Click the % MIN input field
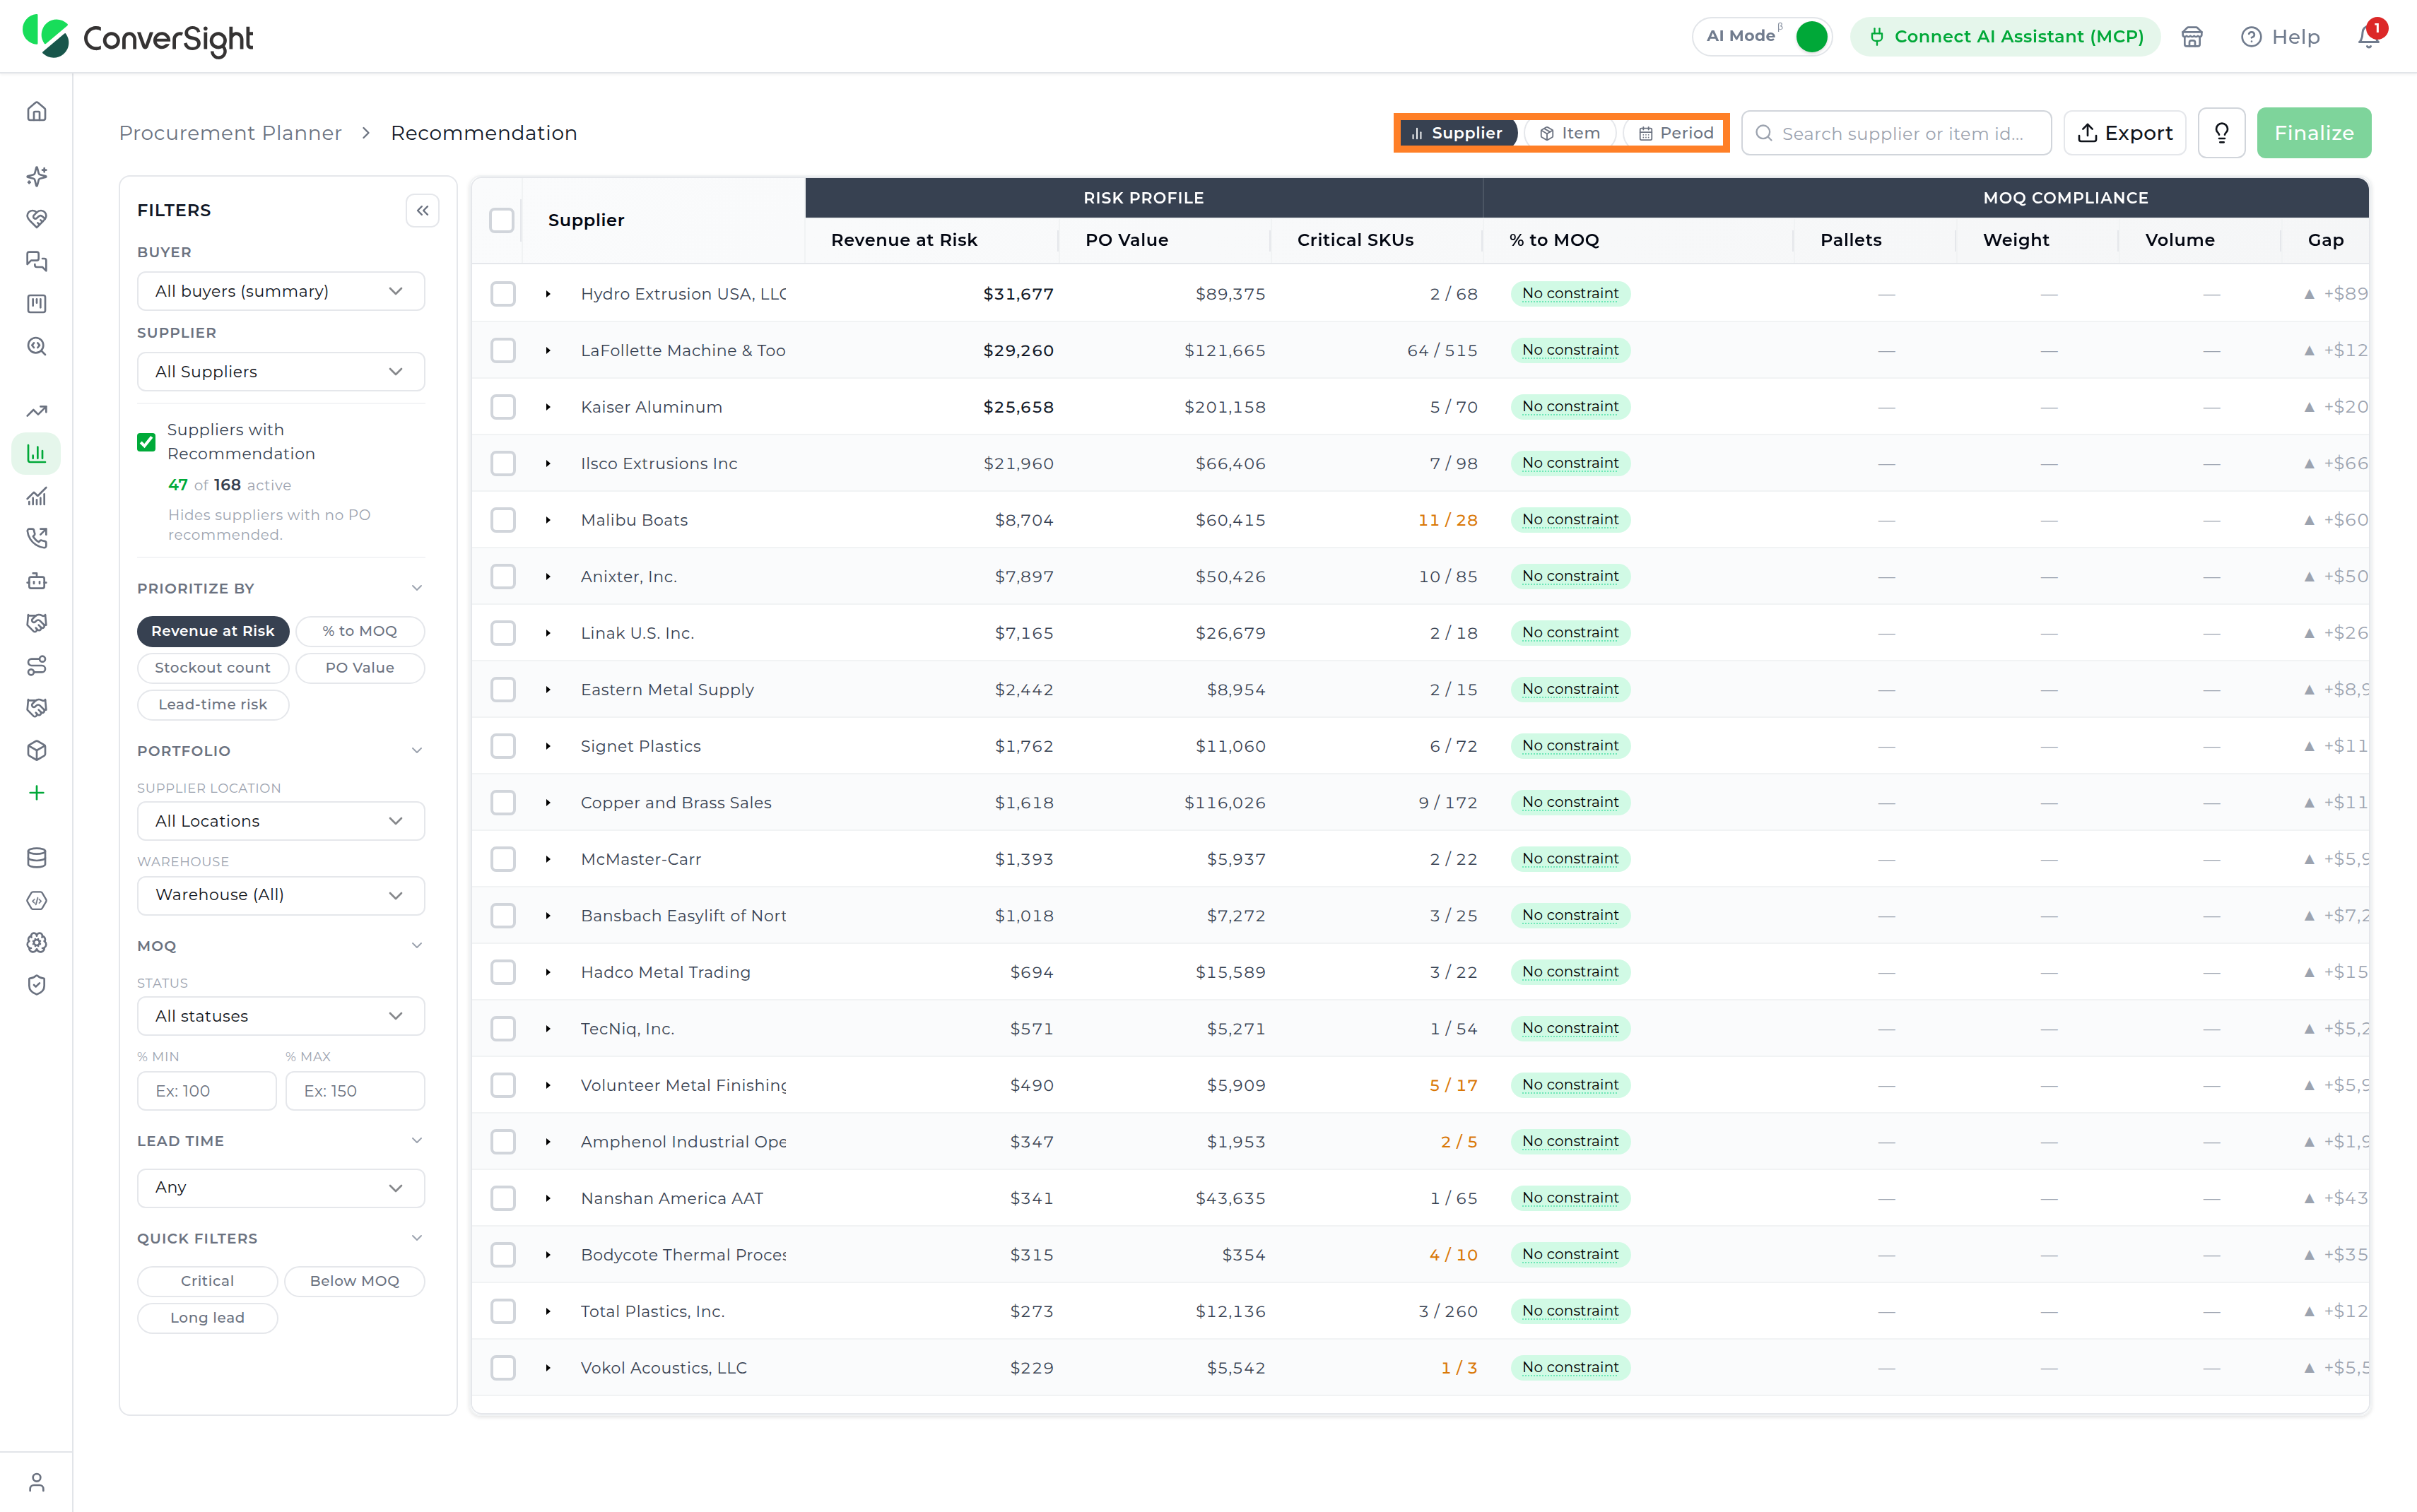This screenshot has height=1512, width=2417. pos(206,1091)
